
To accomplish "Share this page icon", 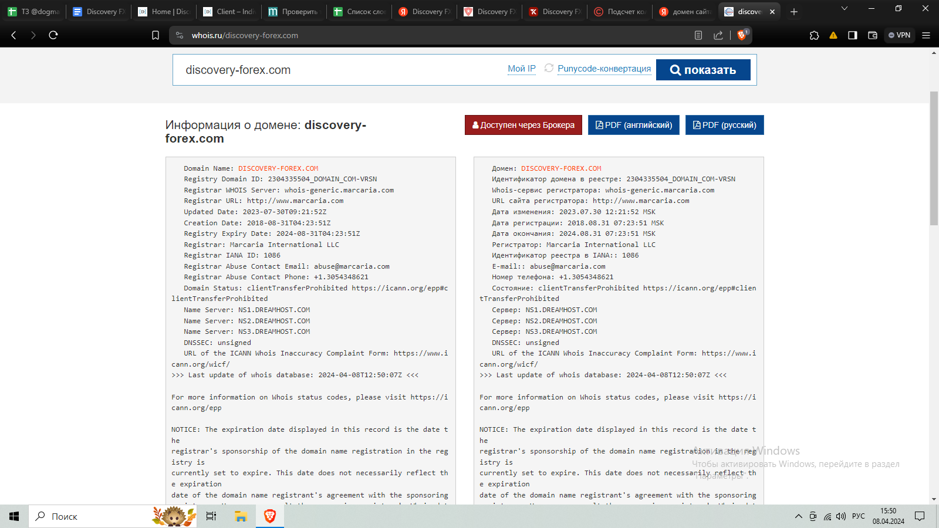I will (x=718, y=35).
